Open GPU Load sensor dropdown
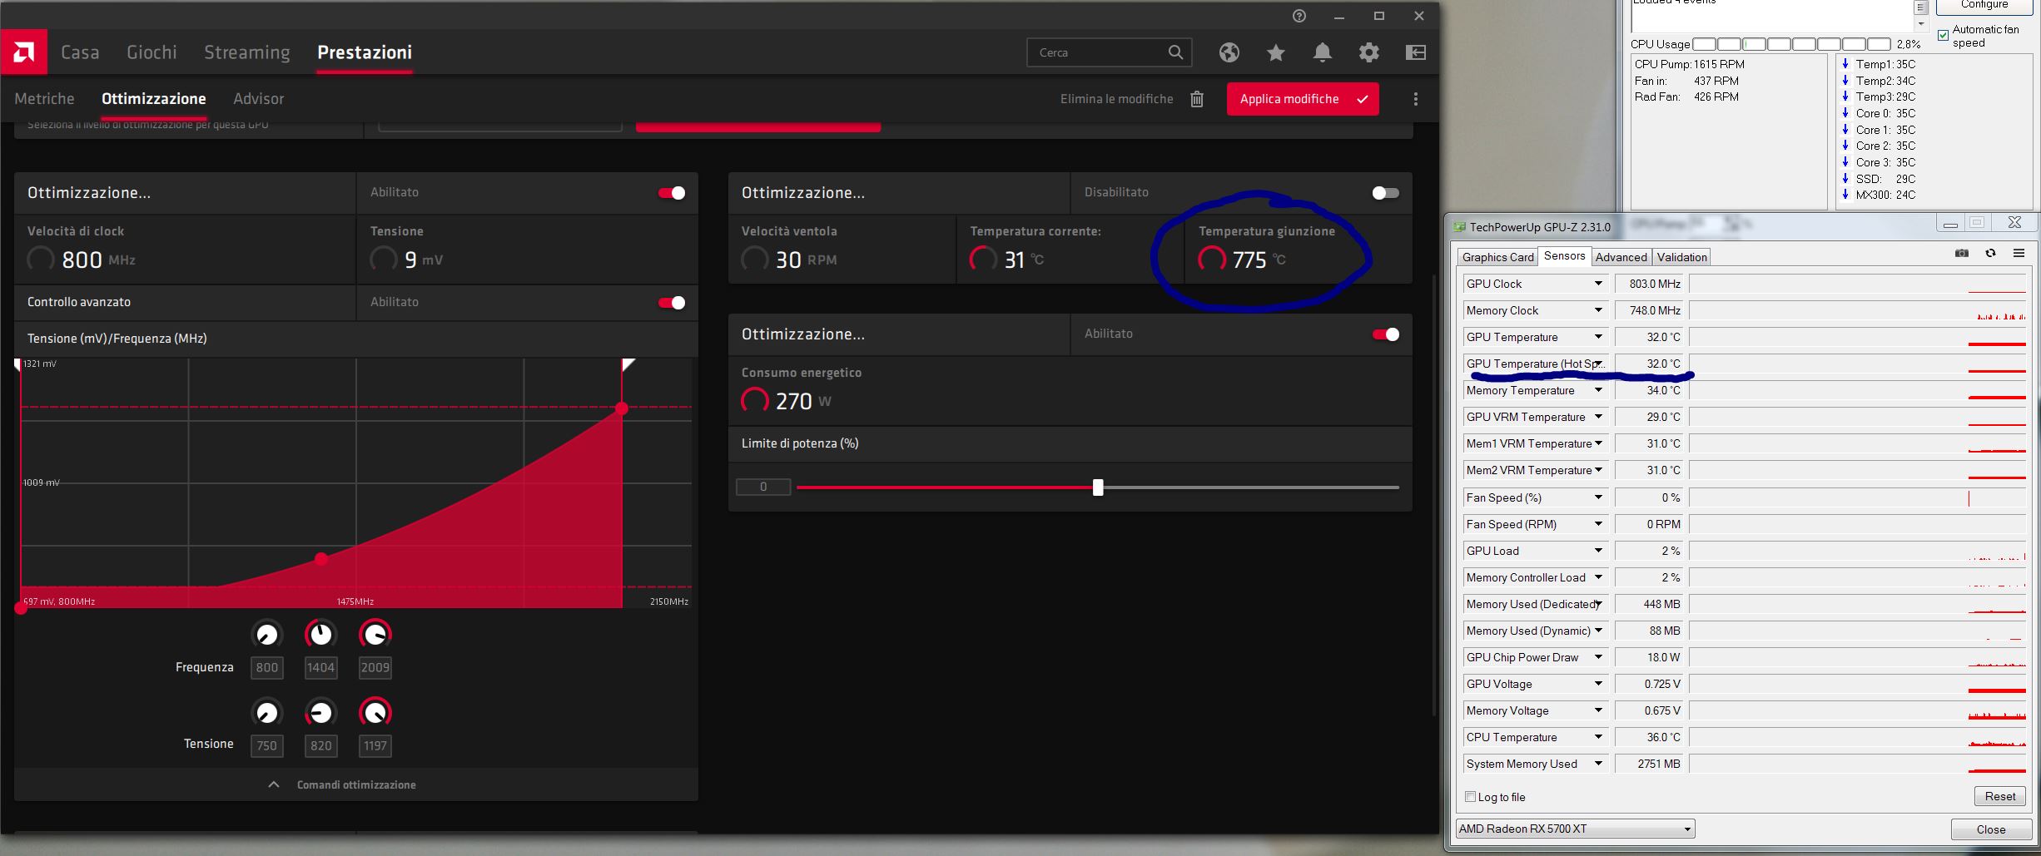This screenshot has width=2041, height=856. point(1598,551)
